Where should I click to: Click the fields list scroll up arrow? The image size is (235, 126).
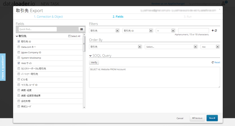pyautogui.click(x=84, y=35)
